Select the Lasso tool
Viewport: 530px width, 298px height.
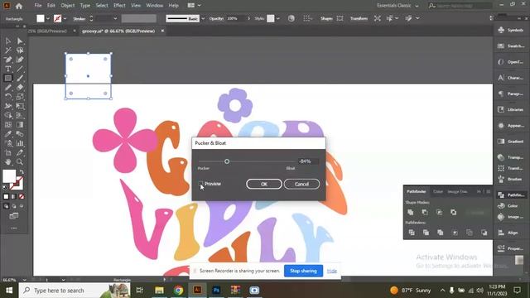click(20, 50)
